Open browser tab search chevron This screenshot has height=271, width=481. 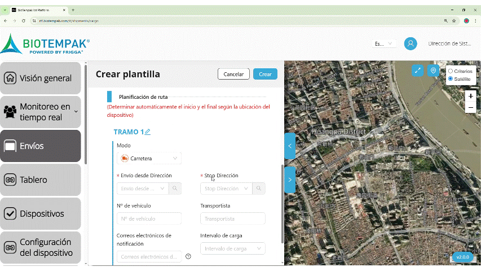tap(5, 10)
